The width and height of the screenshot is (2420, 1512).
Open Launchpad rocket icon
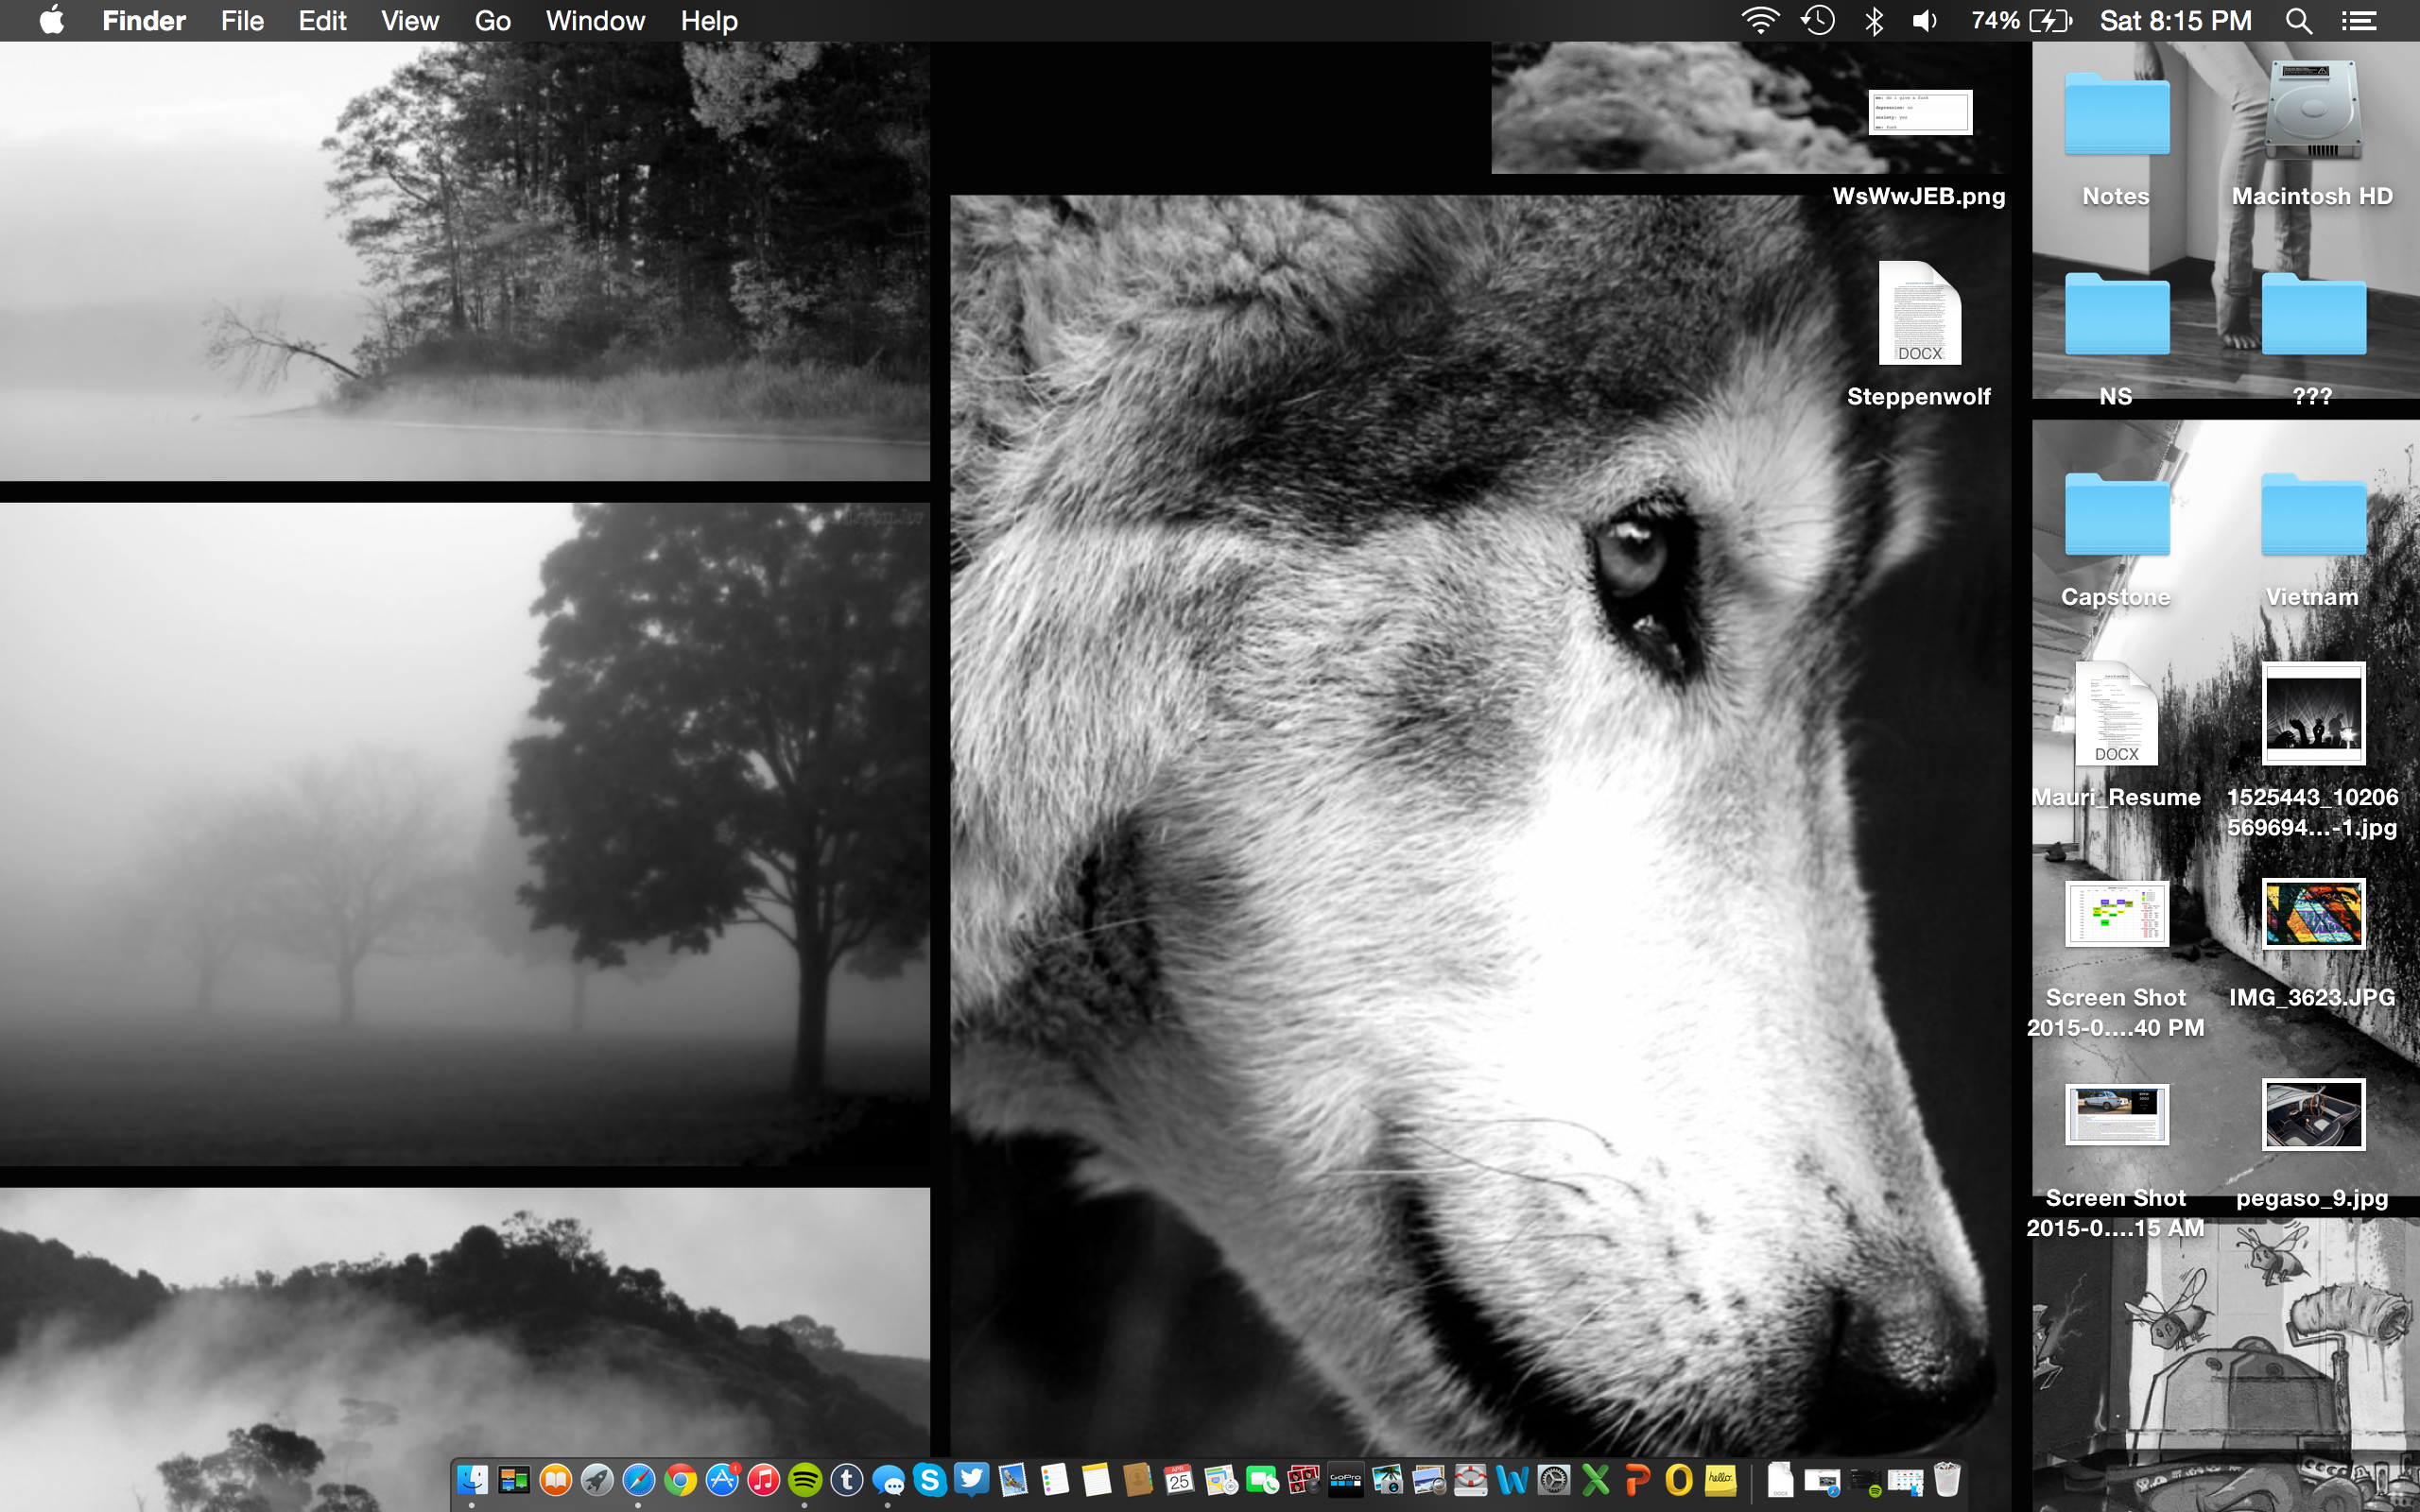pyautogui.click(x=597, y=1479)
